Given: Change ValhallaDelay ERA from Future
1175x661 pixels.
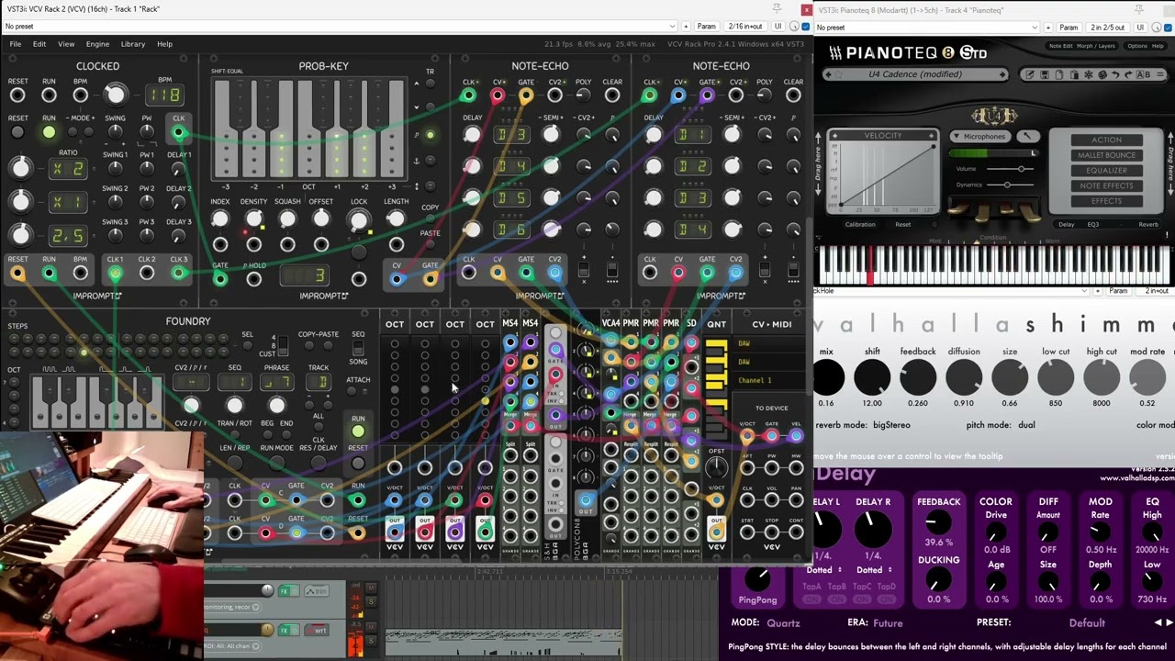Looking at the screenshot, I should coord(888,622).
